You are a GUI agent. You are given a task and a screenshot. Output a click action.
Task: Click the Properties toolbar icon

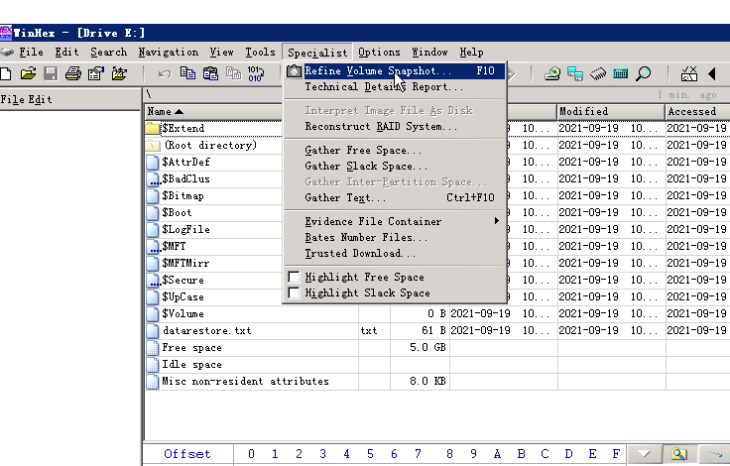click(x=96, y=73)
